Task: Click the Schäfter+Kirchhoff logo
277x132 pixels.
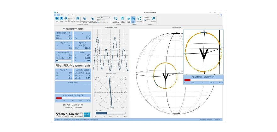Action: click(73, 114)
